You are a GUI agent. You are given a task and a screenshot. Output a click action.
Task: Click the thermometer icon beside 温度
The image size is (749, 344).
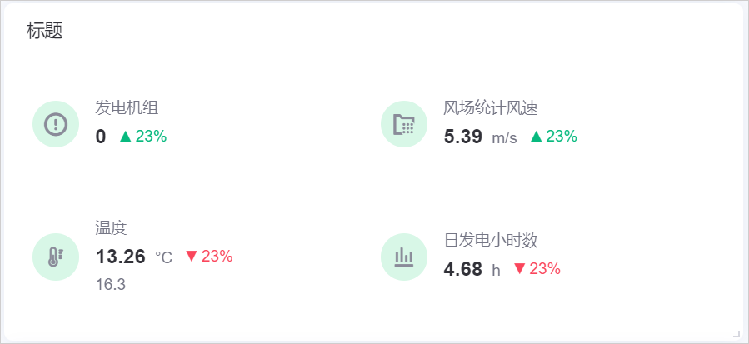56,257
